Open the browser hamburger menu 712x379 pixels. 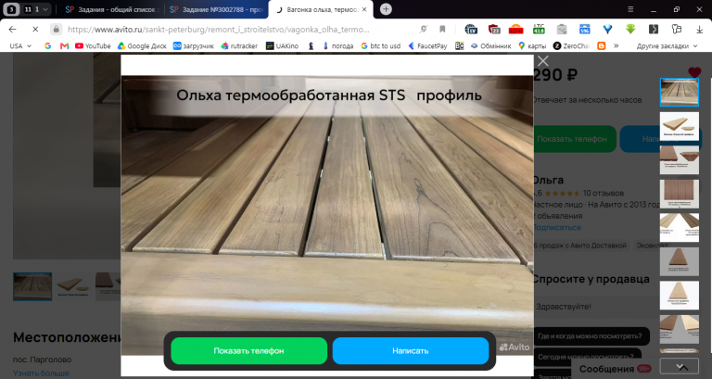click(630, 9)
